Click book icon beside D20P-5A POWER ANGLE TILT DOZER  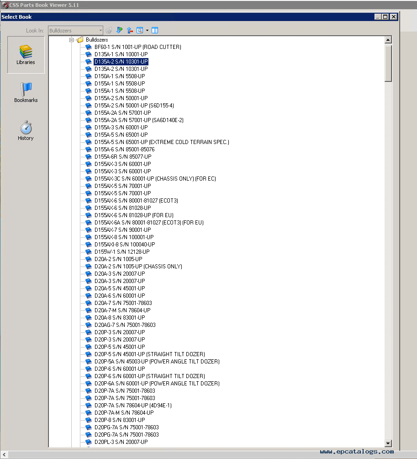88,362
